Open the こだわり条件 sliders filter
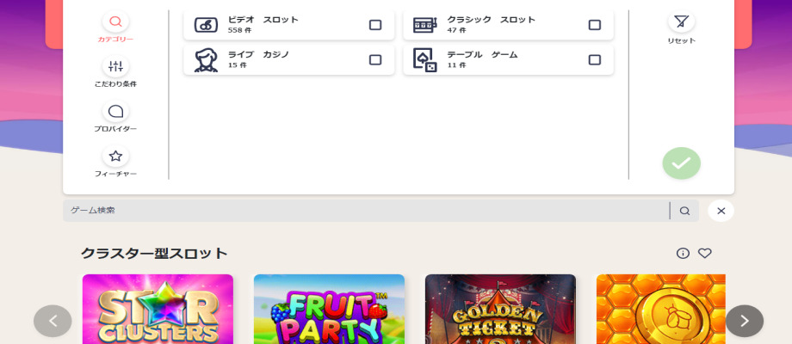The width and height of the screenshot is (792, 344). click(x=115, y=66)
